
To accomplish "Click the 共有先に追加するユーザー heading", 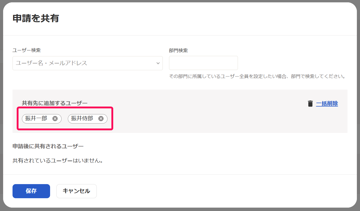I will coord(55,103).
